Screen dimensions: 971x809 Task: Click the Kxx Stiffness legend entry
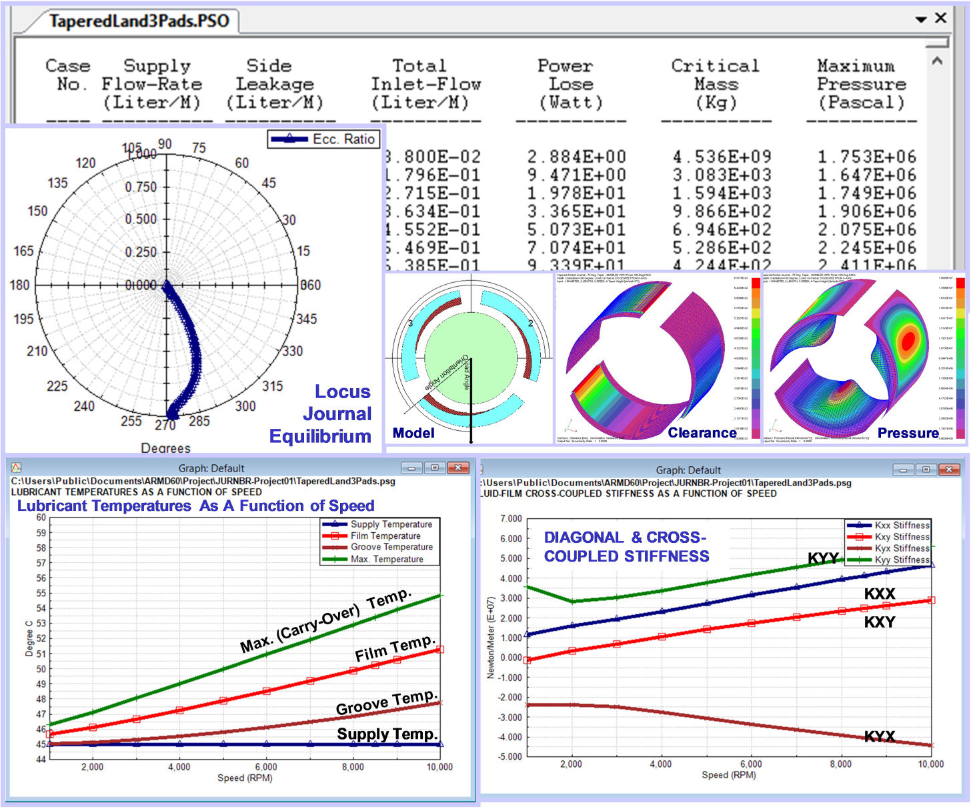pyautogui.click(x=888, y=526)
